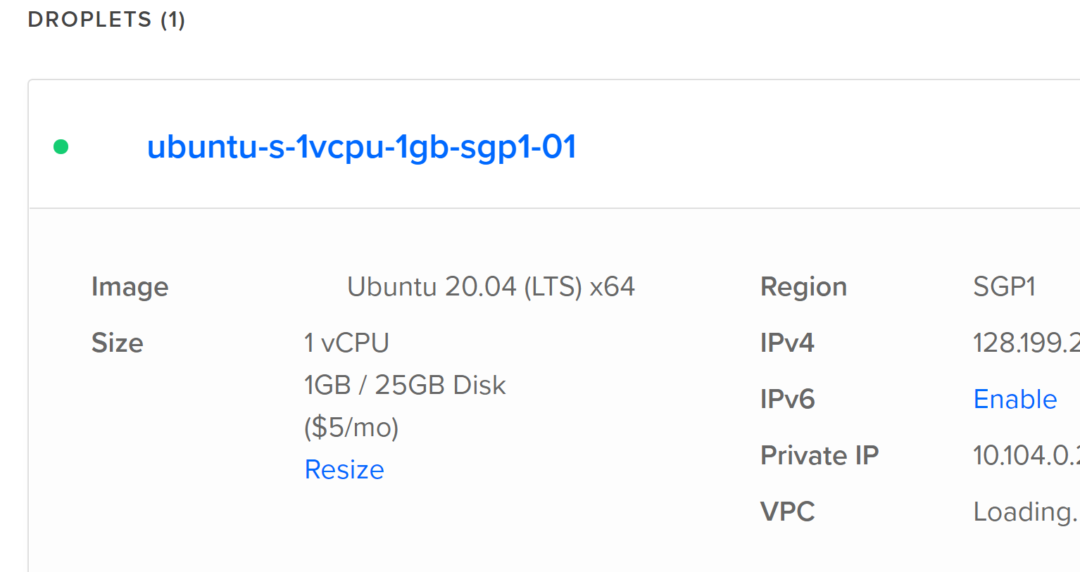Click the DROPLETS (1) section heading
Viewport: 1080px width, 572px height.
click(106, 20)
